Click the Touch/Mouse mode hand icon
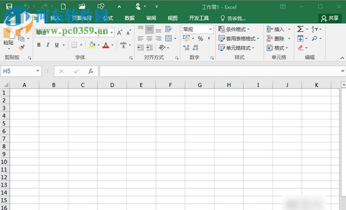 138,6
